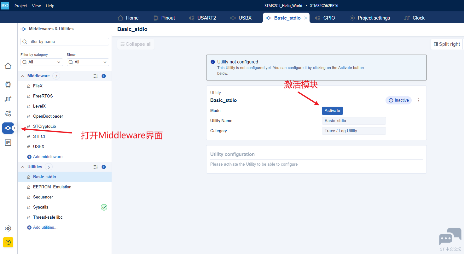
Task: Open the Help menu
Action: pos(50,6)
